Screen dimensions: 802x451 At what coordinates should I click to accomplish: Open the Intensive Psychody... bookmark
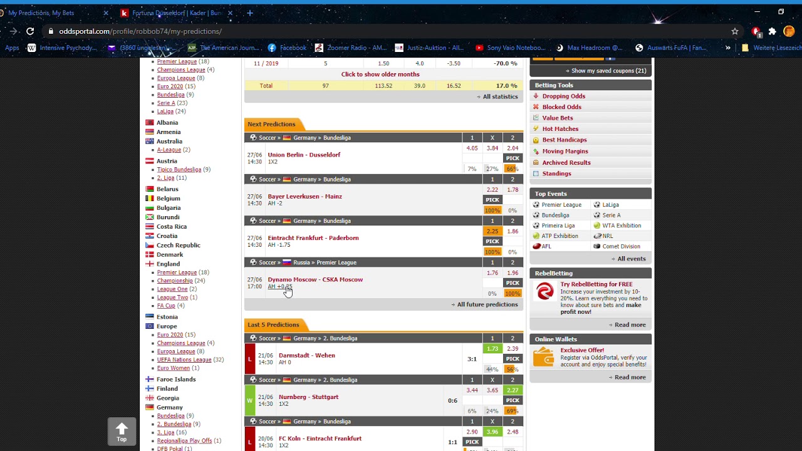click(x=63, y=48)
